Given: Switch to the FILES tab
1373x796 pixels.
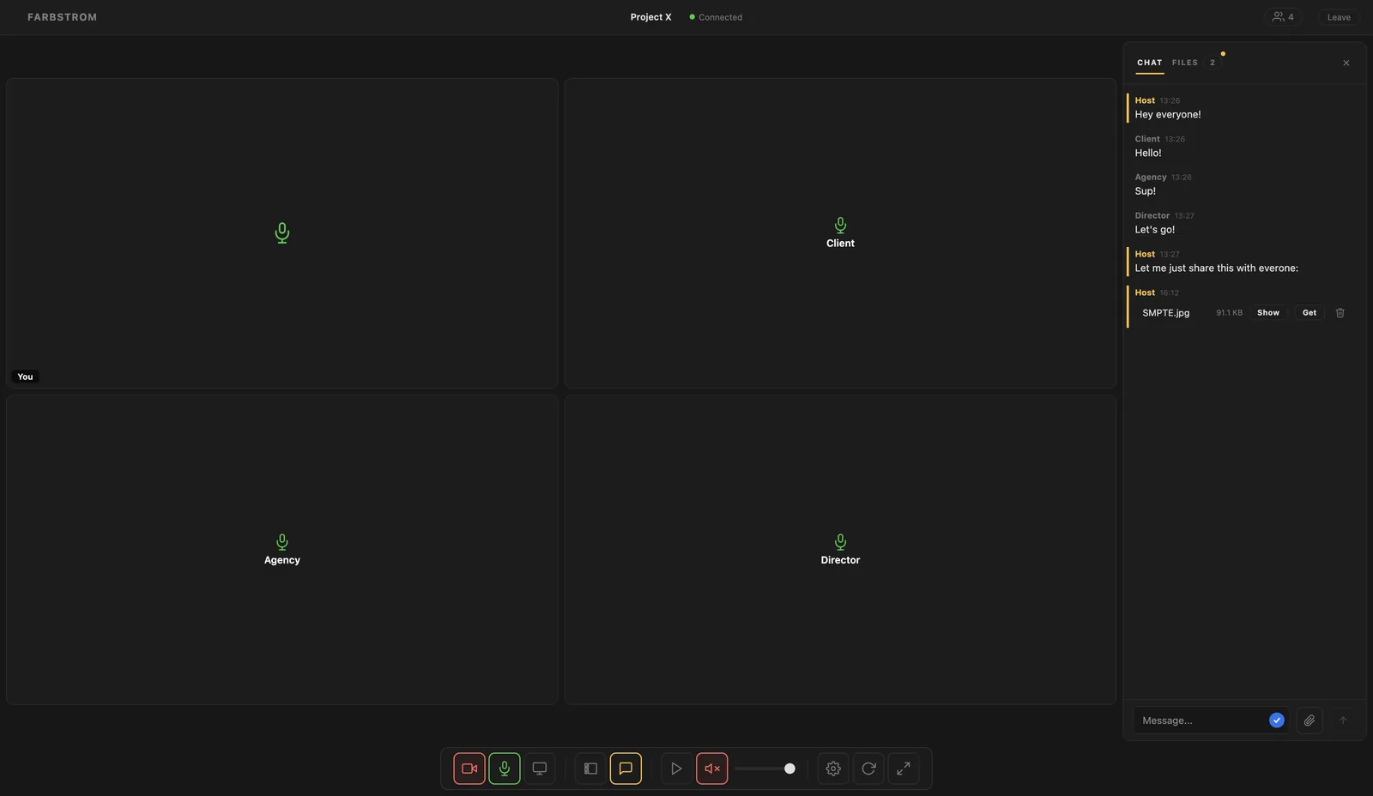Looking at the screenshot, I should point(1185,63).
